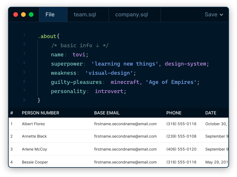This screenshot has height=177, width=237.
Task: Click row number 2 in the table
Action: 11,136
